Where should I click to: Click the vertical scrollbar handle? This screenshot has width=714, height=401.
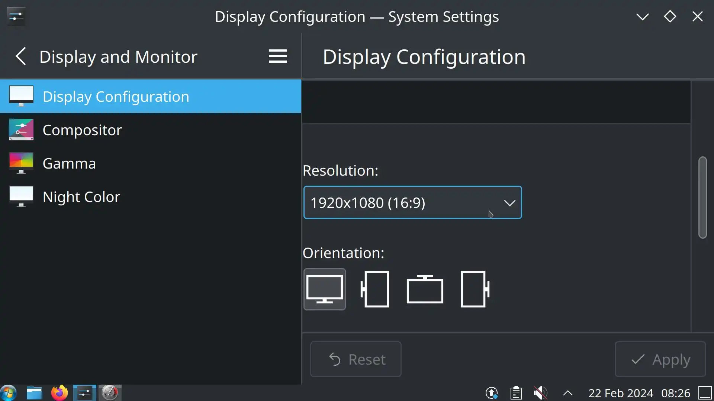tap(702, 198)
